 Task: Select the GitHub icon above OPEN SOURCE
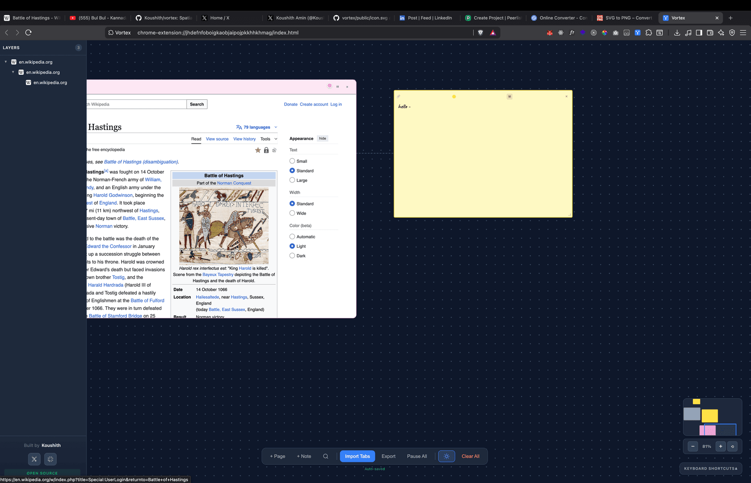50,459
